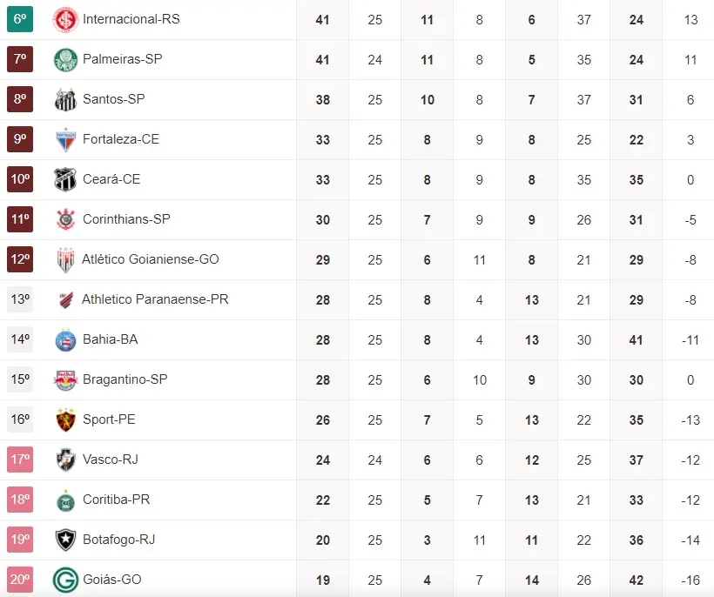Click the Bahia-BA team logo
The width and height of the screenshot is (714, 597).
click(65, 339)
